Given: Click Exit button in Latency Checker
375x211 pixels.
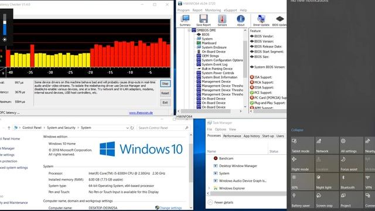Looking at the screenshot, I should coord(165,103).
